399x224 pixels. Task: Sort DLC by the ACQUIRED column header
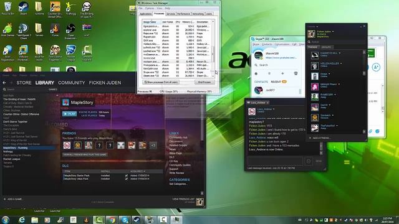tap(138, 172)
